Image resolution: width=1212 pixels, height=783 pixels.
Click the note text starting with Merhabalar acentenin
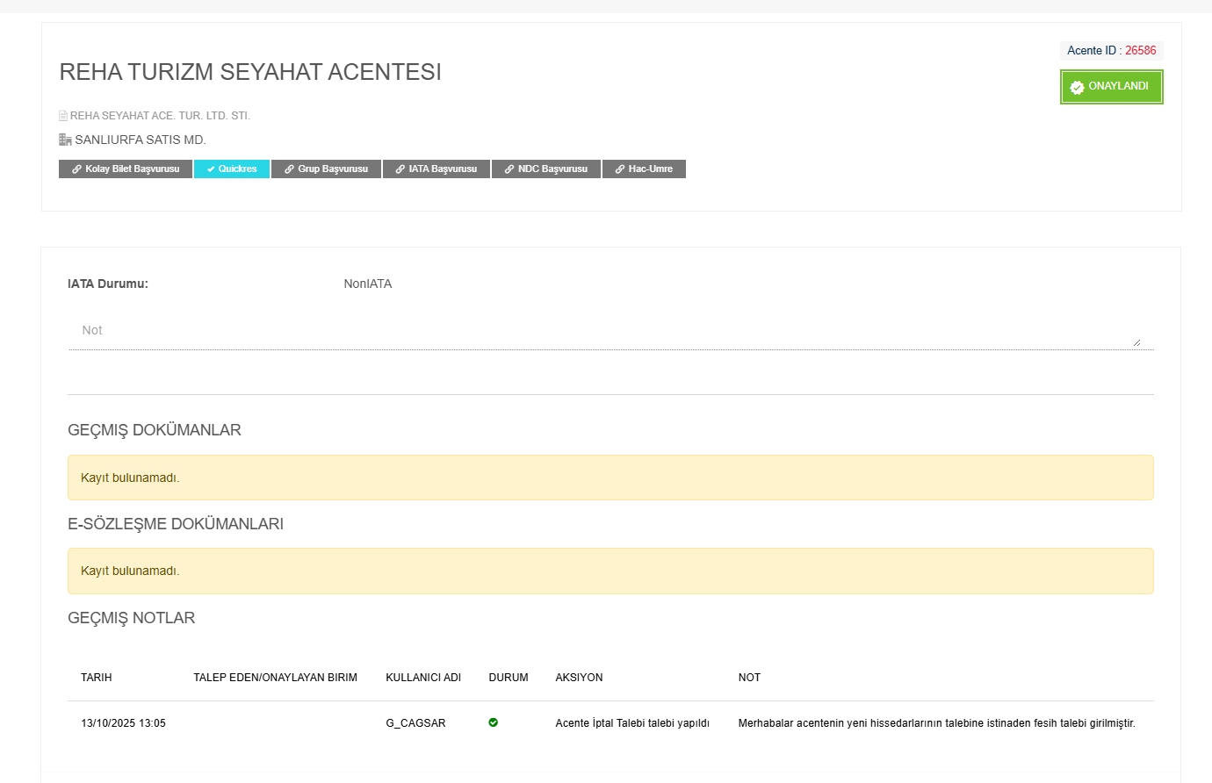936,723
